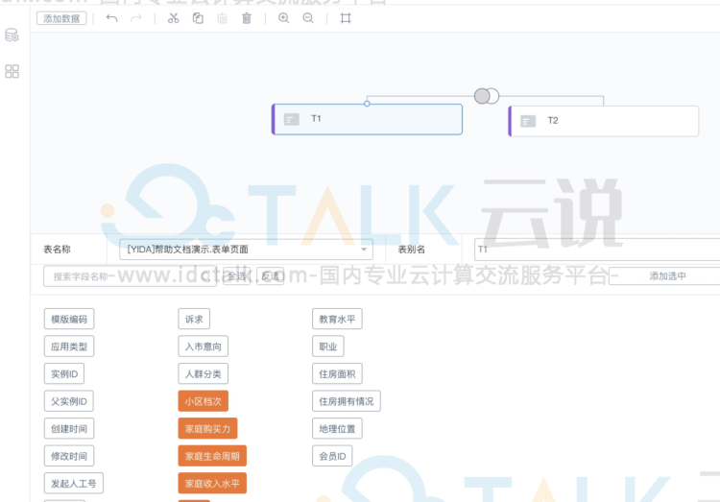Click the 全选 button

click(x=236, y=276)
